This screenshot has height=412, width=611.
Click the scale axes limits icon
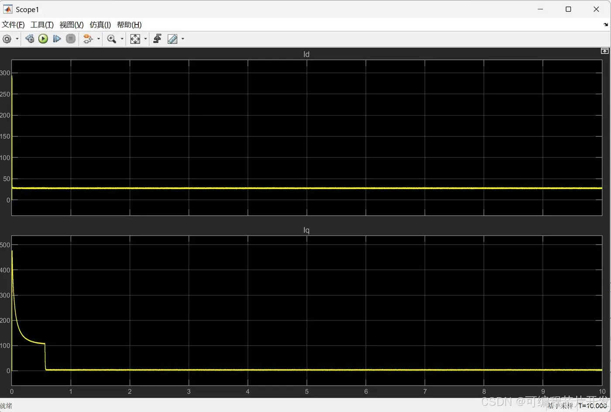tap(135, 39)
